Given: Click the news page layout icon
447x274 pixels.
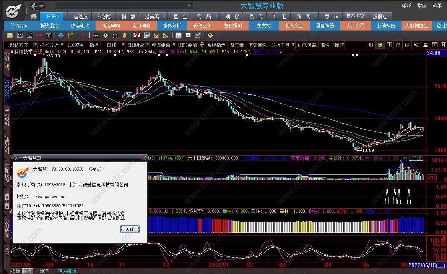Looking at the screenshot, I should pyautogui.click(x=179, y=35).
